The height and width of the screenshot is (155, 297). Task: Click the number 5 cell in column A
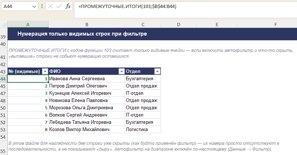pos(28,108)
